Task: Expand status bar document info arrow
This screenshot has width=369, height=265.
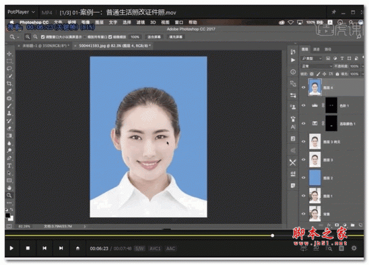Action: point(85,226)
